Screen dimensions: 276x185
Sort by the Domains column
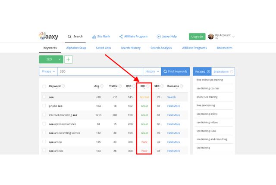(173, 86)
